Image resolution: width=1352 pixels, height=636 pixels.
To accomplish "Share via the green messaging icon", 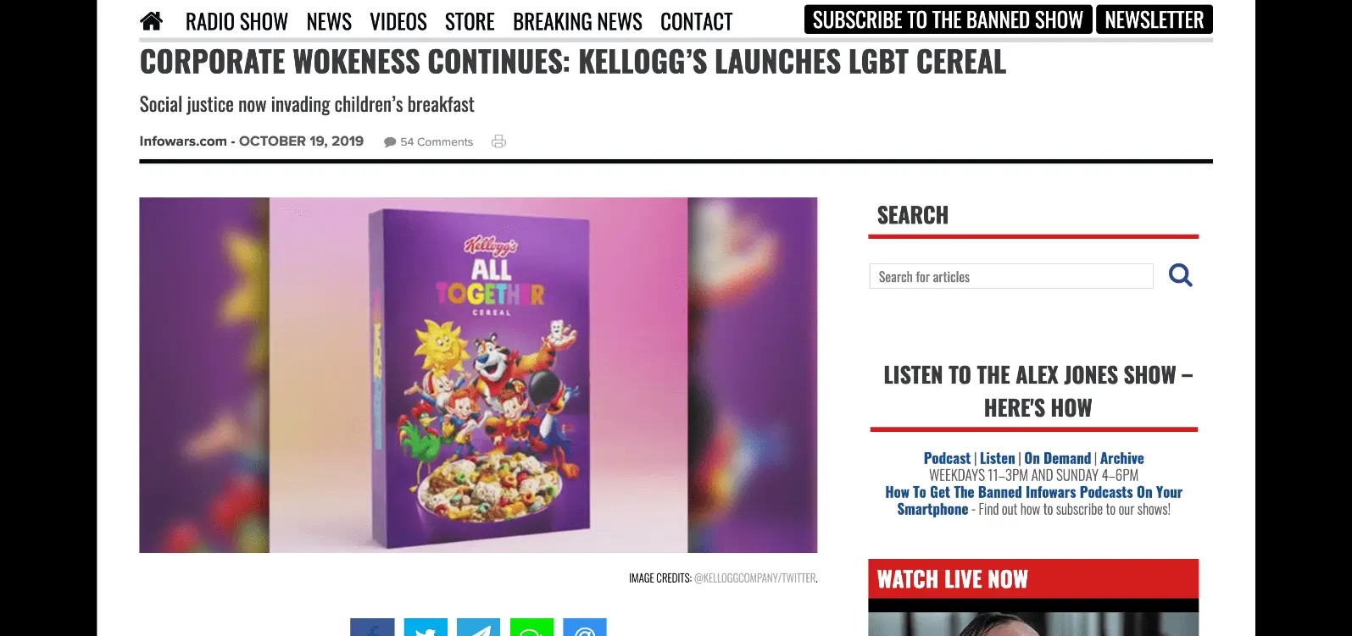I will coord(531,628).
